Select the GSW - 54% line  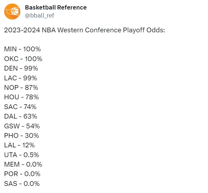coord(22,126)
